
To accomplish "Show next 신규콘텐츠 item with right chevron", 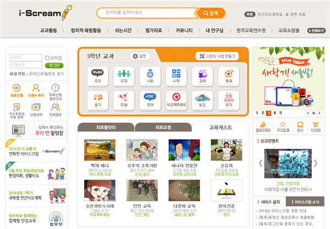I will point(316,163).
